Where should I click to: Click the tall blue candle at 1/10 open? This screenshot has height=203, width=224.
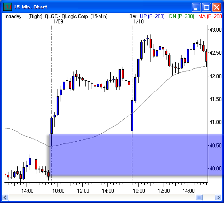tap(132, 116)
